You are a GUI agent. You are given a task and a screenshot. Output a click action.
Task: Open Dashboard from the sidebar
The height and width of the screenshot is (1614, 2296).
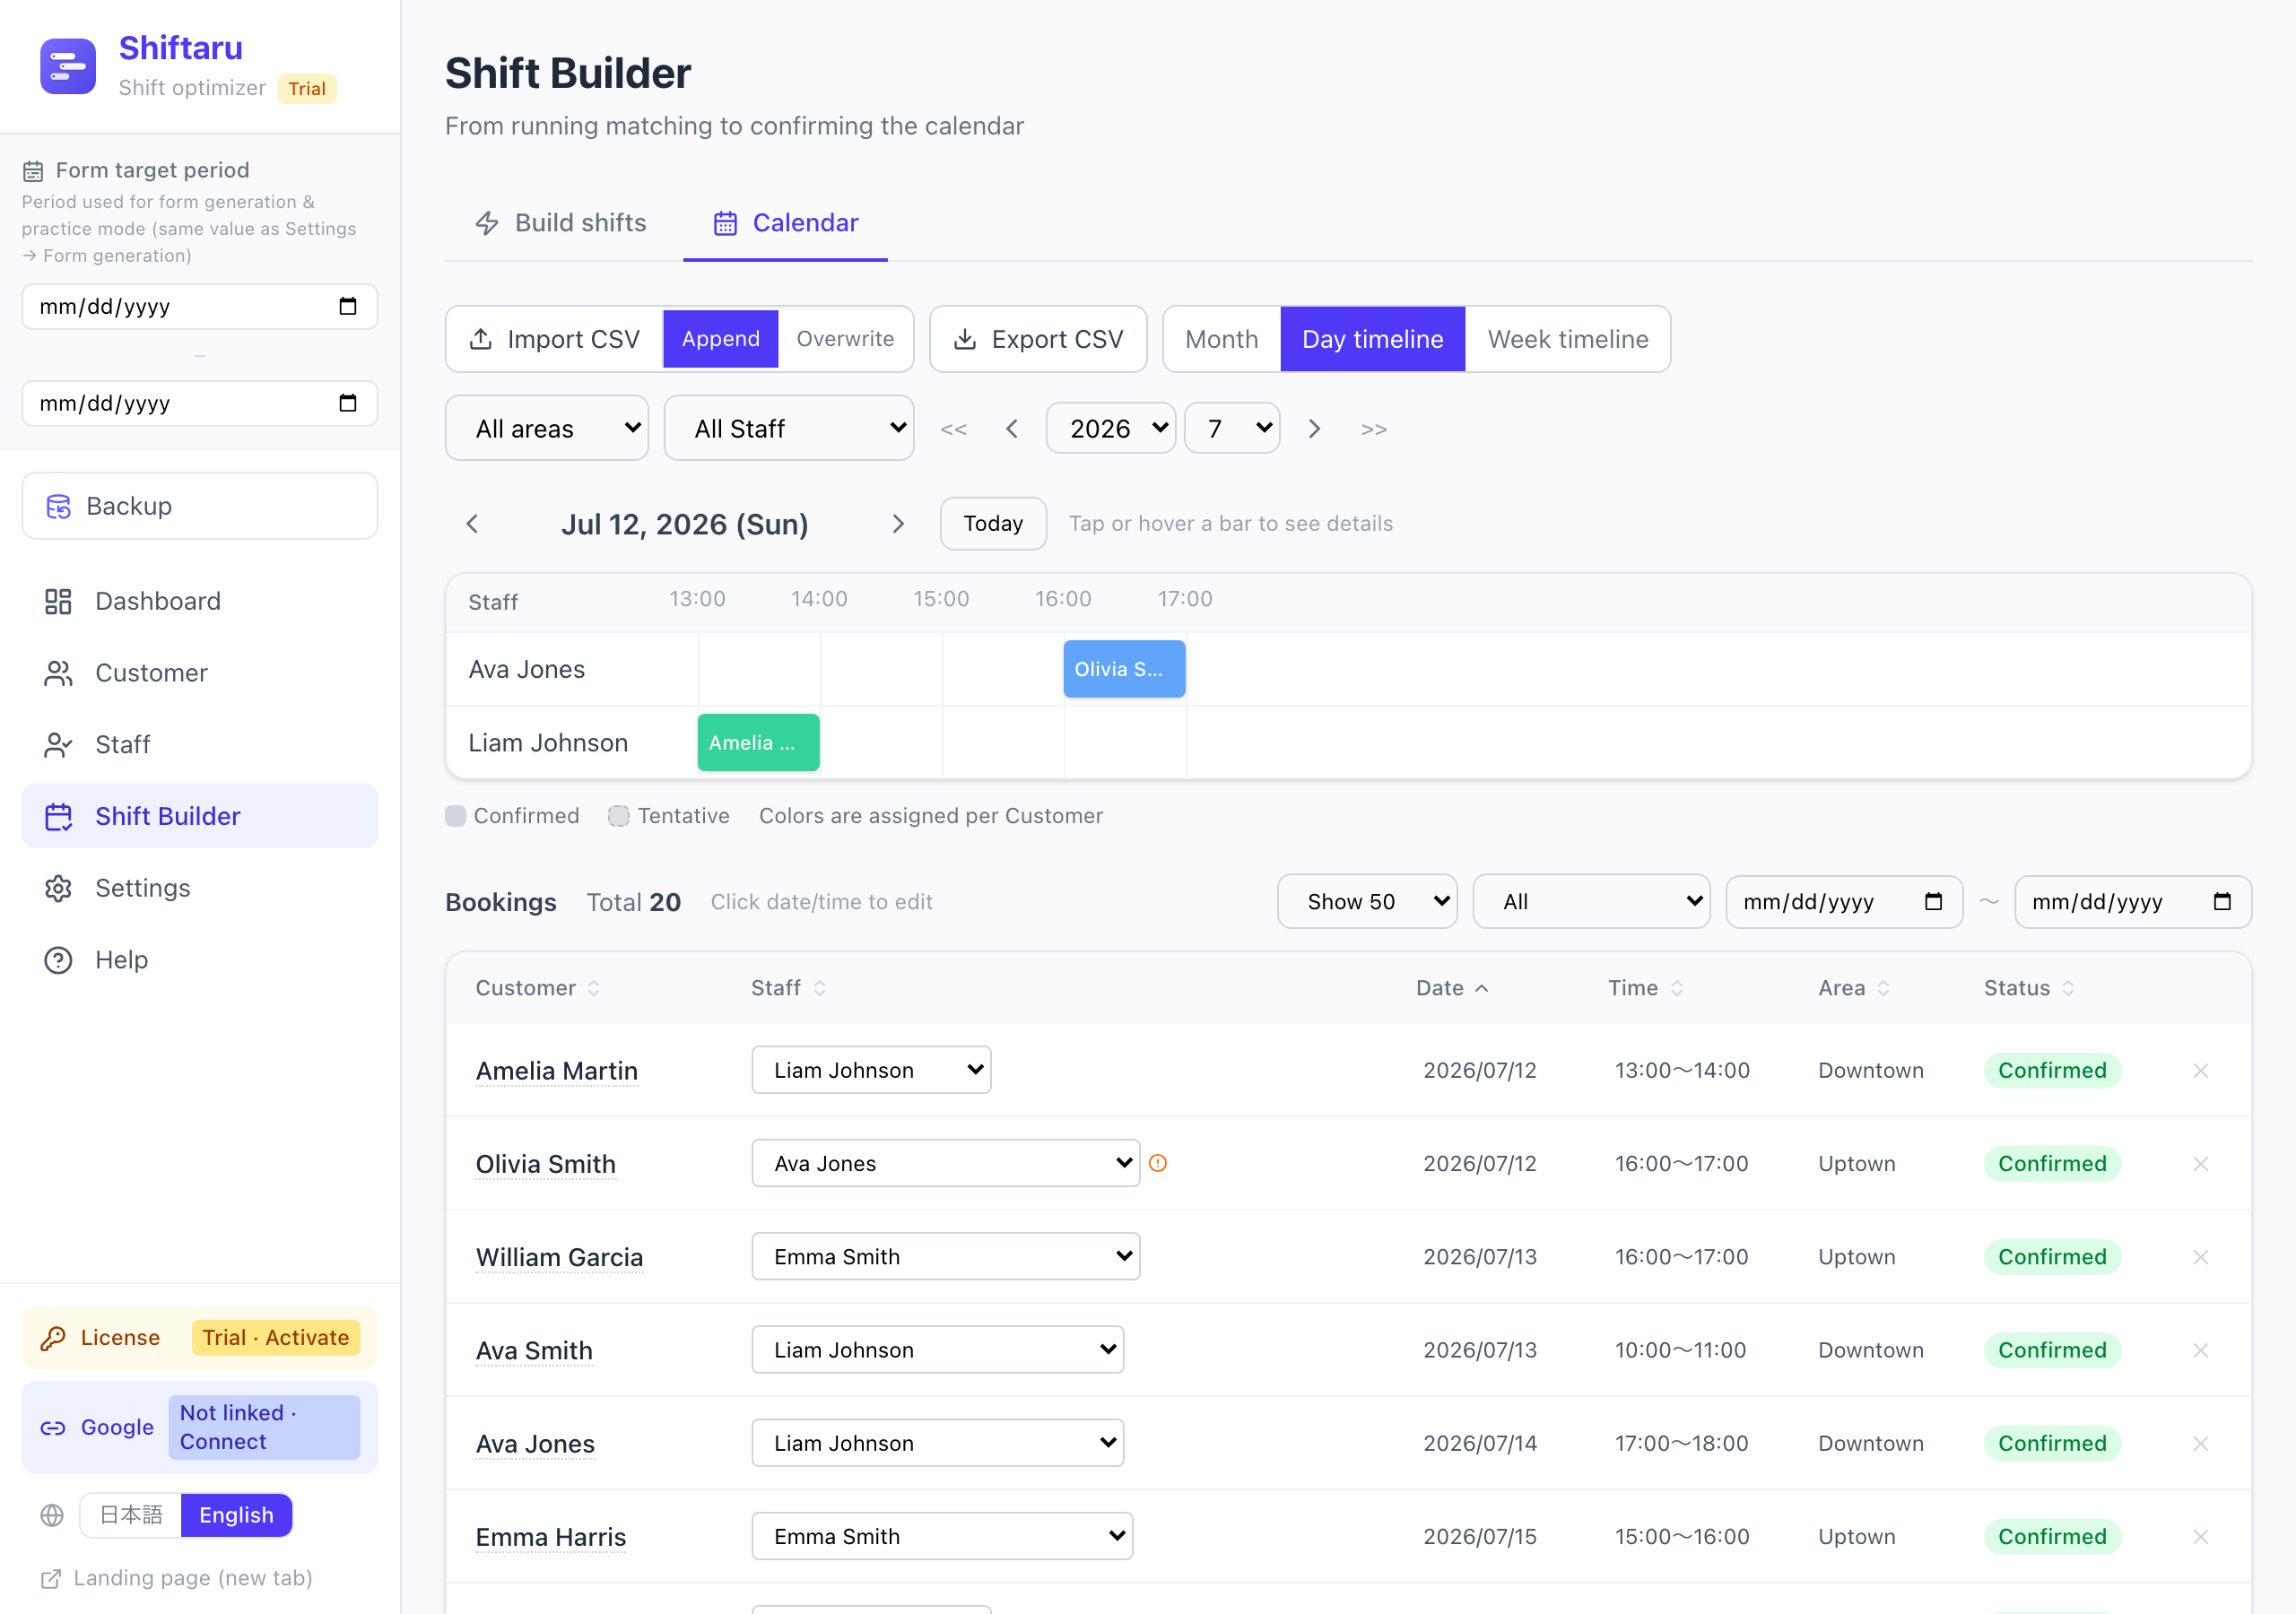point(200,601)
